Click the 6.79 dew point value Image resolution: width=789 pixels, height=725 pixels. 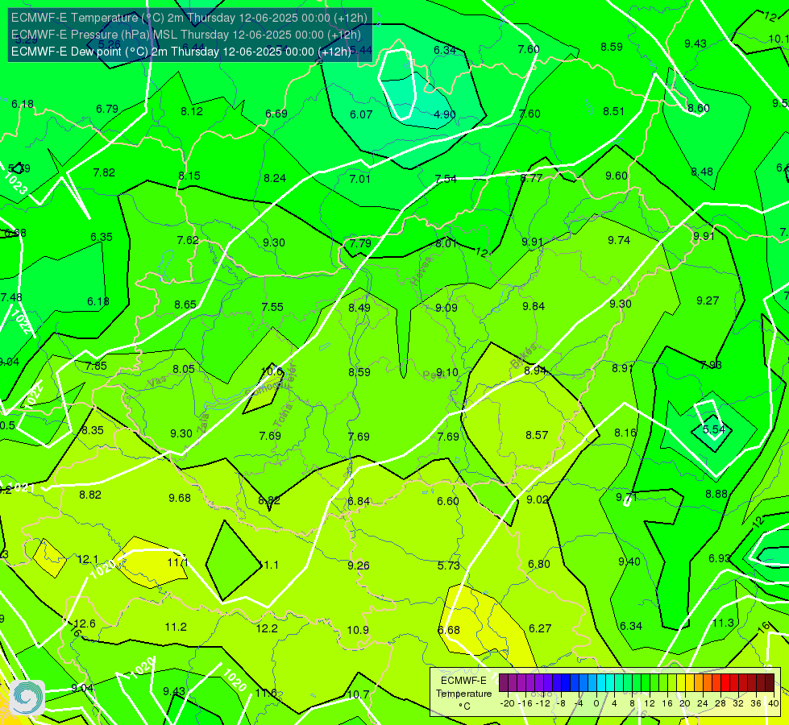point(107,110)
